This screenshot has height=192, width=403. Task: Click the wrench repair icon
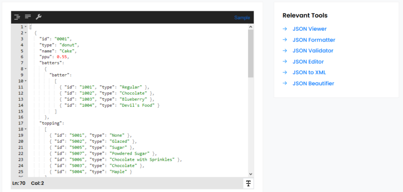click(x=39, y=17)
